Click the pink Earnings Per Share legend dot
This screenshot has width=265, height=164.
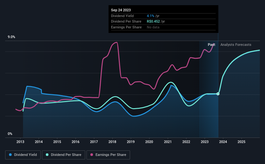click(92, 155)
